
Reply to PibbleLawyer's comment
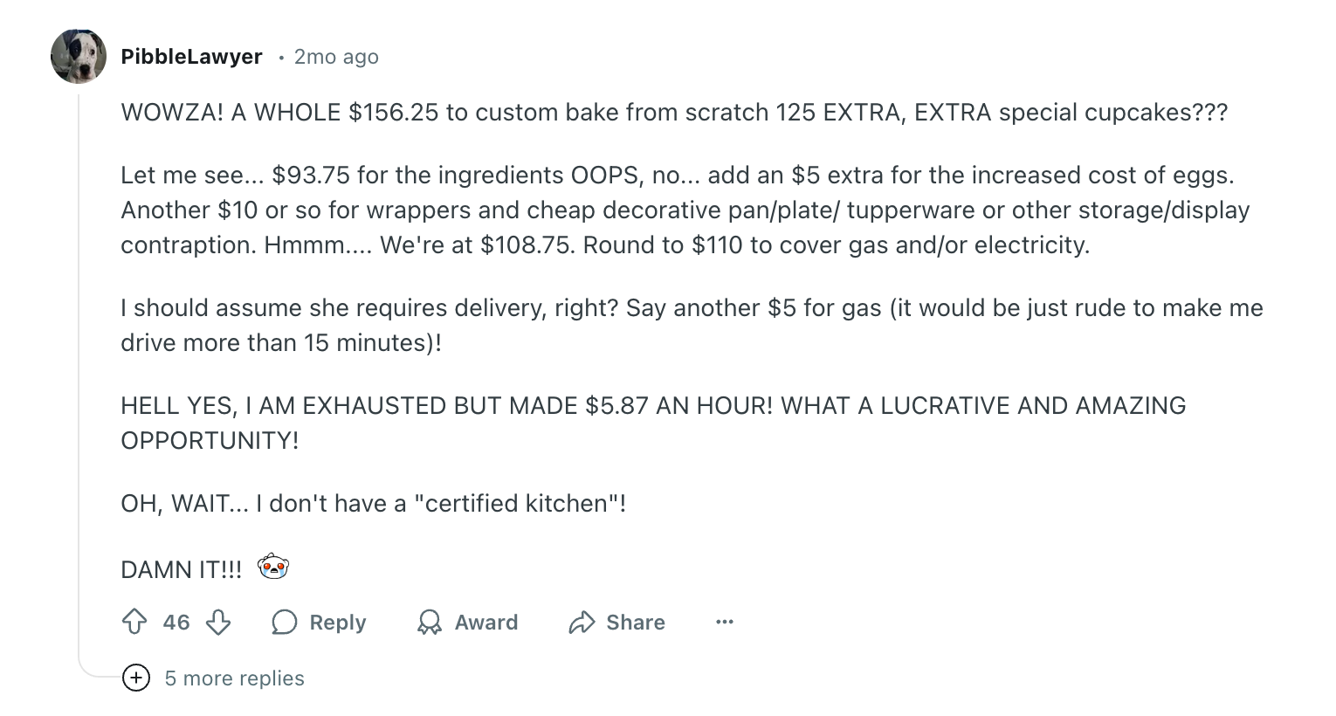tap(336, 623)
